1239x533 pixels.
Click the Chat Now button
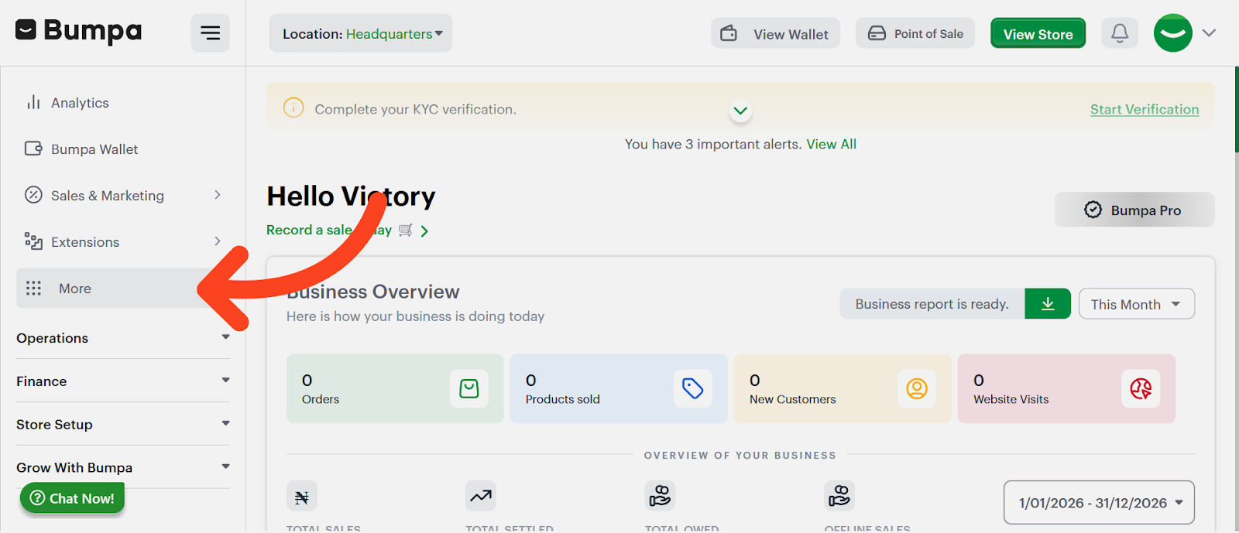[x=73, y=498]
